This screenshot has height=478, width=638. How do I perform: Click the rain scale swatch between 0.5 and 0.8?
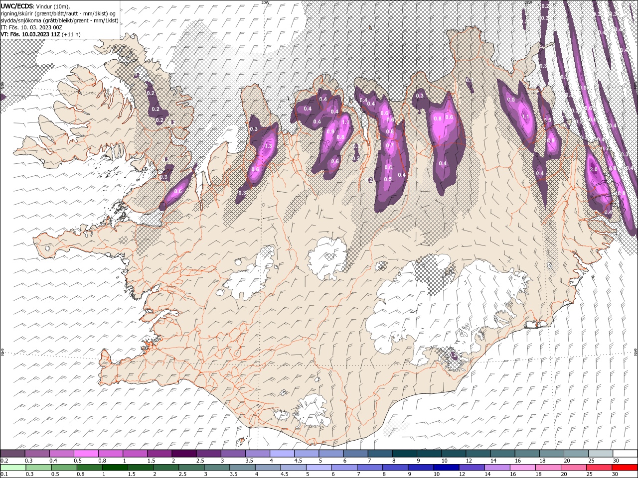64,467
